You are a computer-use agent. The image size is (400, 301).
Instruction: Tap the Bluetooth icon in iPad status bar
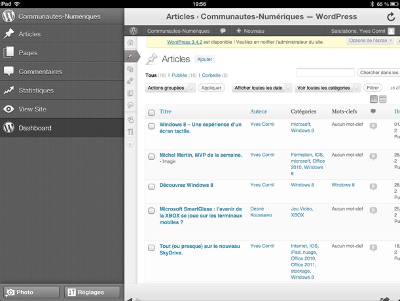tap(372, 4)
